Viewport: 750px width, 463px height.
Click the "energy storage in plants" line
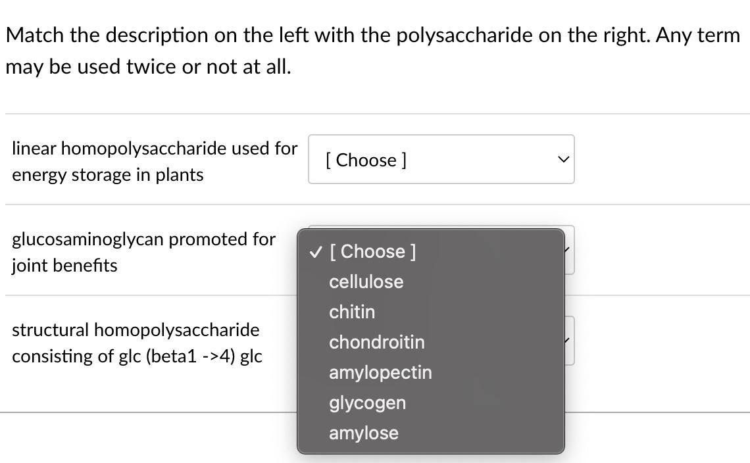[108, 175]
